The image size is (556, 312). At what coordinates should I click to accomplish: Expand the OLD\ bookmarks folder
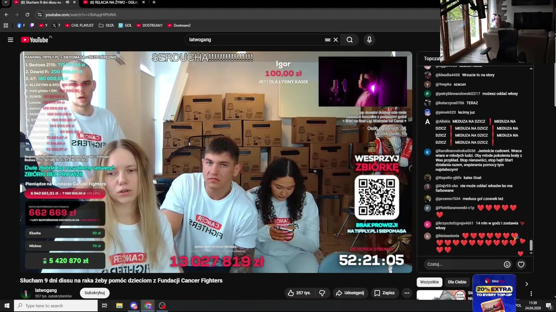tap(106, 26)
